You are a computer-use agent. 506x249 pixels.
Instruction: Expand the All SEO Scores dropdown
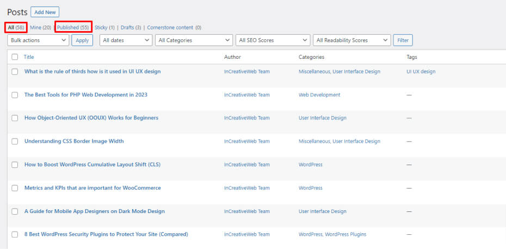coord(273,40)
